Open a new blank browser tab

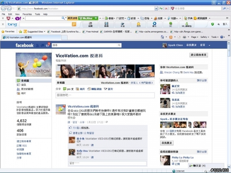pyautogui.click(x=64, y=37)
